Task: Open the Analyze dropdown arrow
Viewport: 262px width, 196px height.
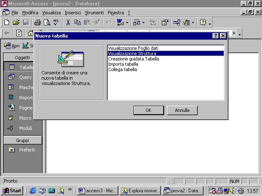Action: click(x=143, y=22)
